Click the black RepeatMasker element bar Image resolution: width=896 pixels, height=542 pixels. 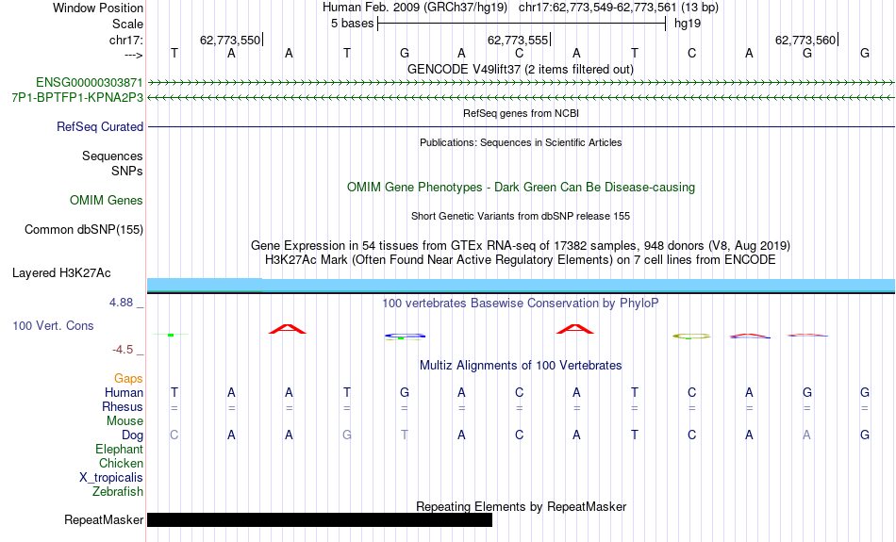click(320, 519)
